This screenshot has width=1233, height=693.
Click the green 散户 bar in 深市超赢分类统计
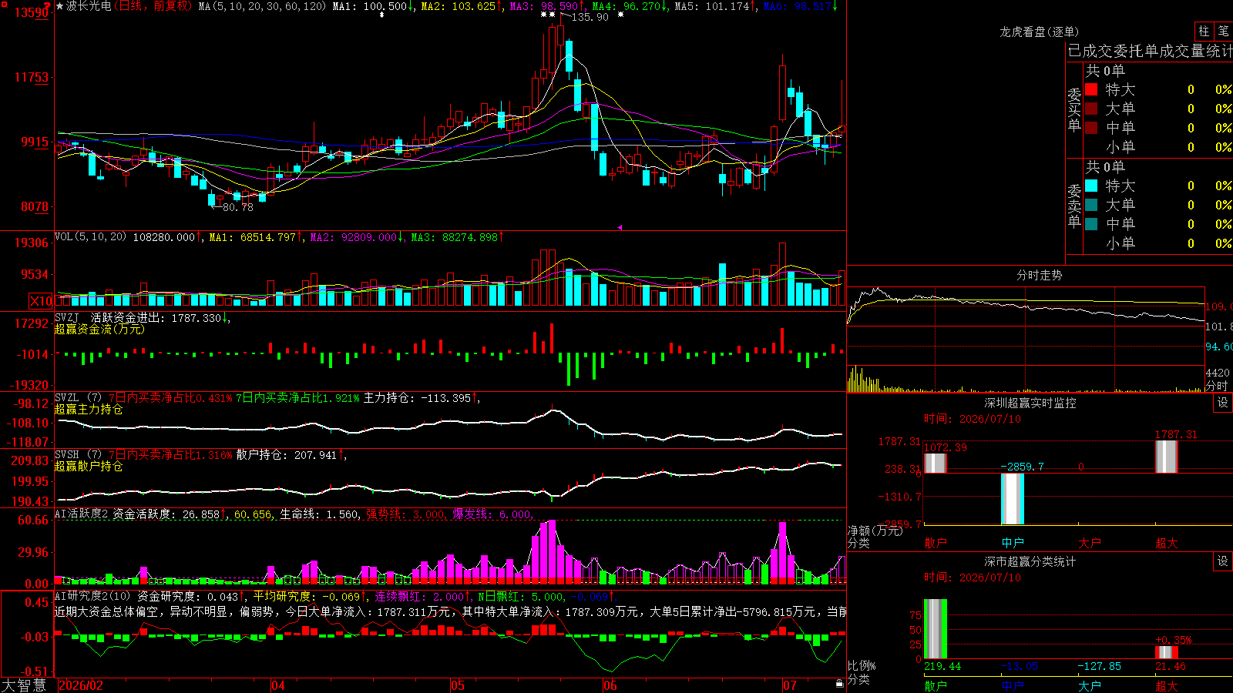pos(936,628)
